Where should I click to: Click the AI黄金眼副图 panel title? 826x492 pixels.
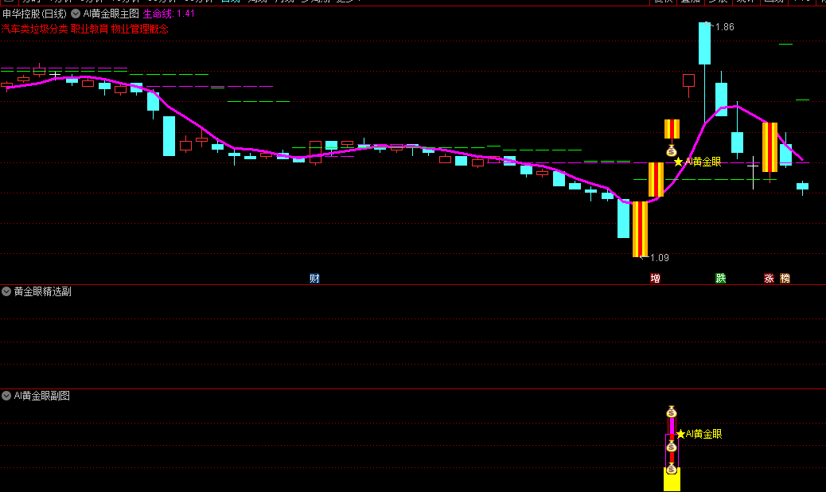[x=42, y=396]
